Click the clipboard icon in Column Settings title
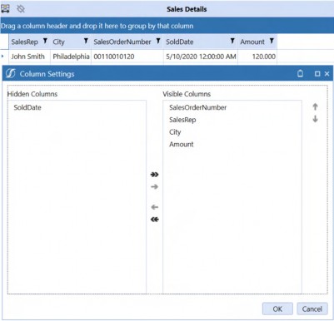 point(300,73)
